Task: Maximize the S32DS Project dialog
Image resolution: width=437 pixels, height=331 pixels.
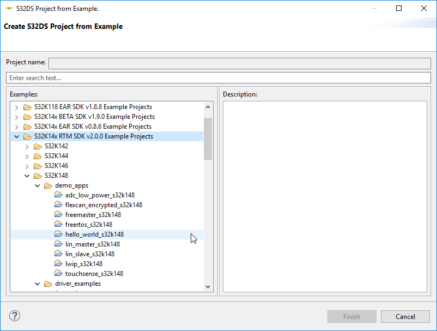Action: (x=399, y=8)
